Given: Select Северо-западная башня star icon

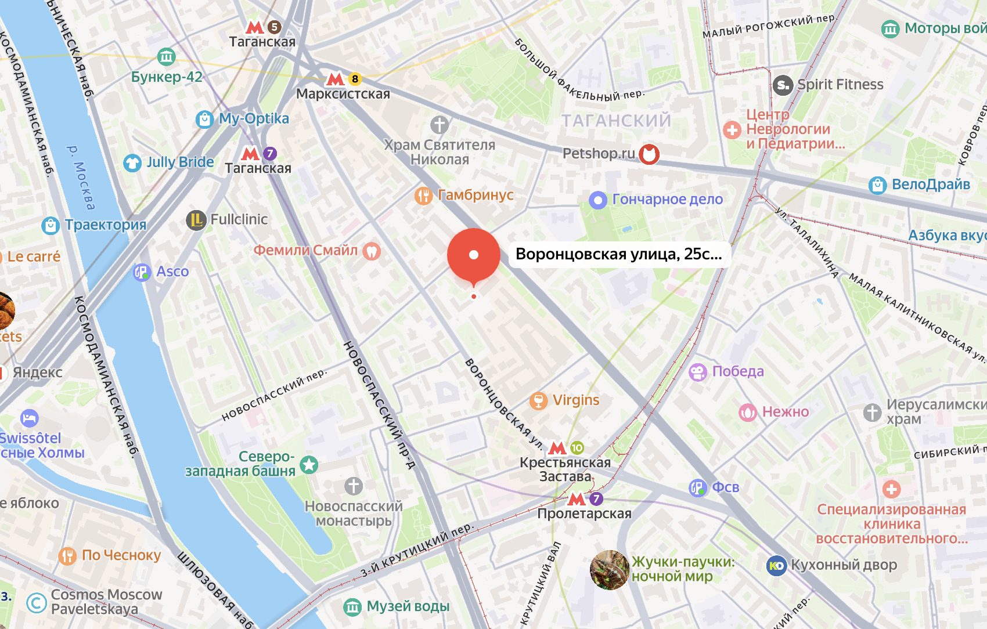Looking at the screenshot, I should pyautogui.click(x=309, y=464).
